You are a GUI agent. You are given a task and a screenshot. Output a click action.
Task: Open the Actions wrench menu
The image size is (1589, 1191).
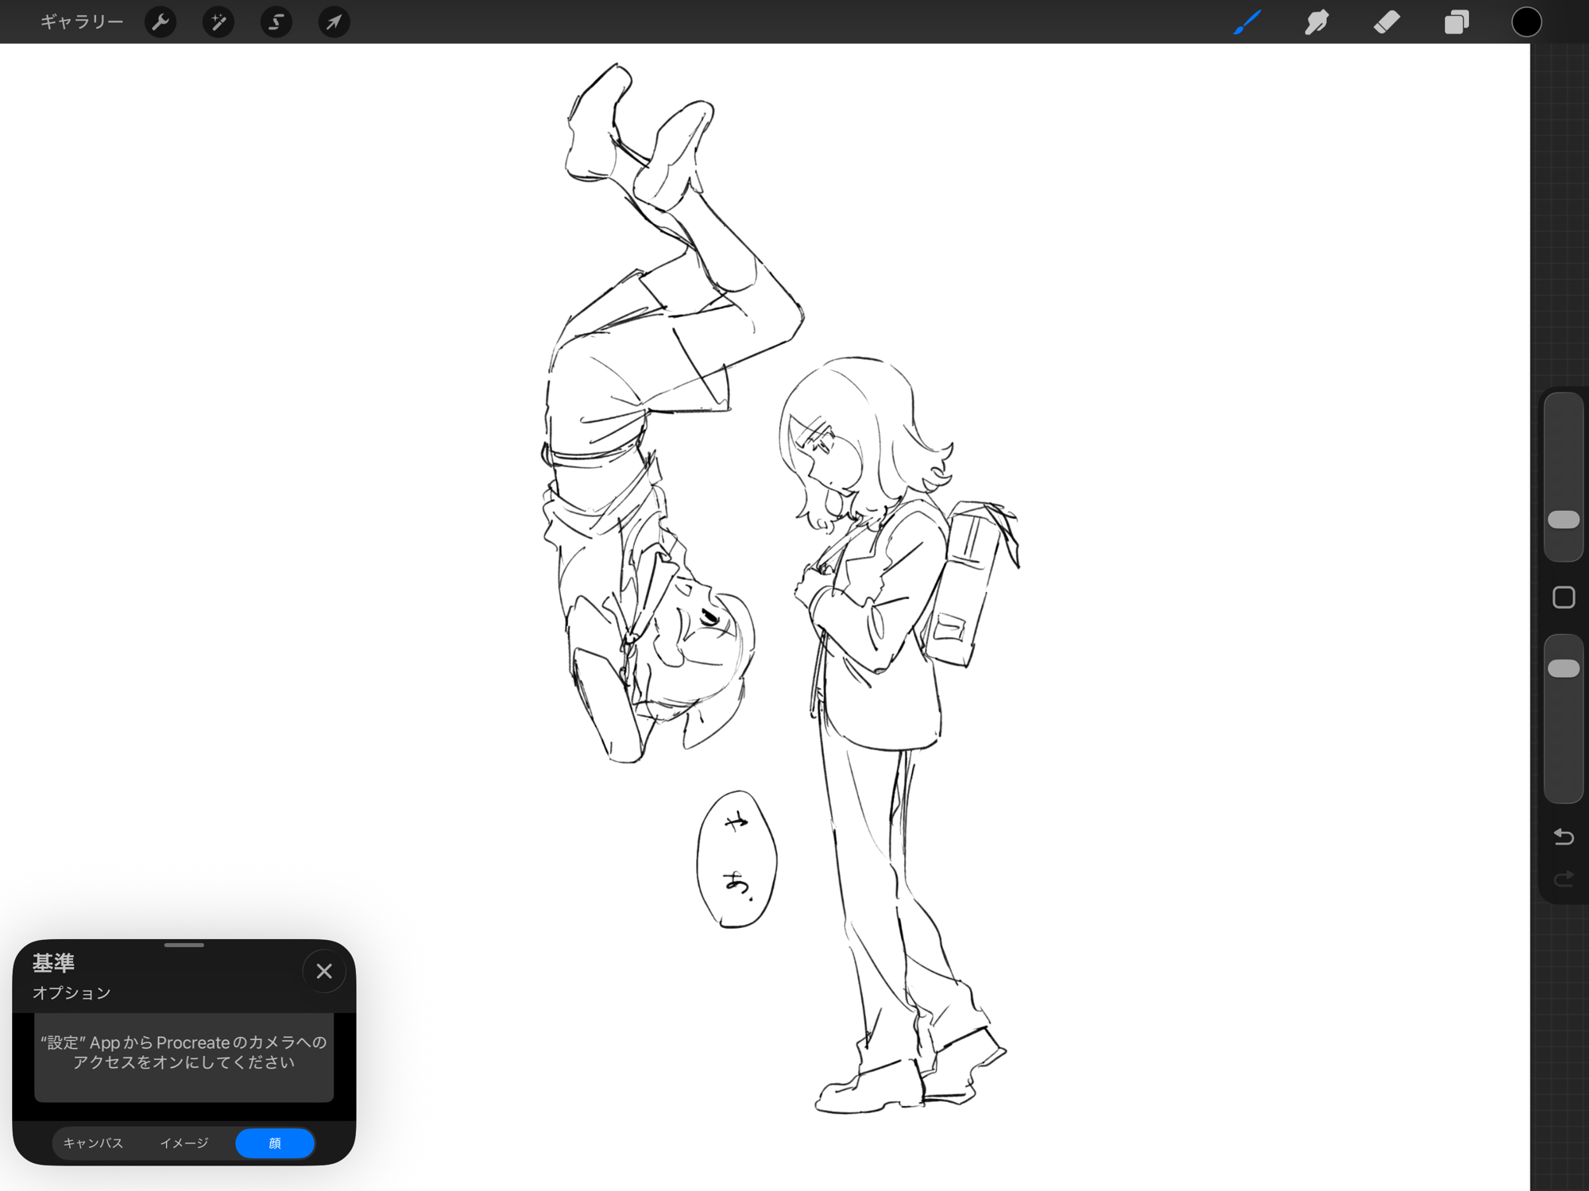tap(160, 21)
